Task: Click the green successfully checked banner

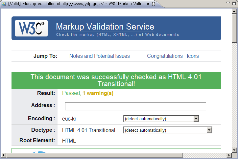Action: [x=116, y=80]
